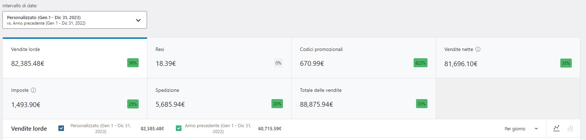The width and height of the screenshot is (586, 140).
Task: Click the 0% Resi change badge
Action: [x=278, y=63]
